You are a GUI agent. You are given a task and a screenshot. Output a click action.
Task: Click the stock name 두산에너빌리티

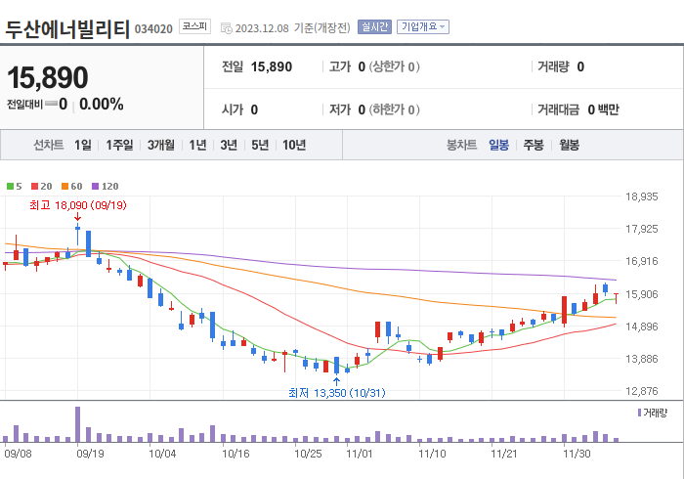pyautogui.click(x=67, y=28)
